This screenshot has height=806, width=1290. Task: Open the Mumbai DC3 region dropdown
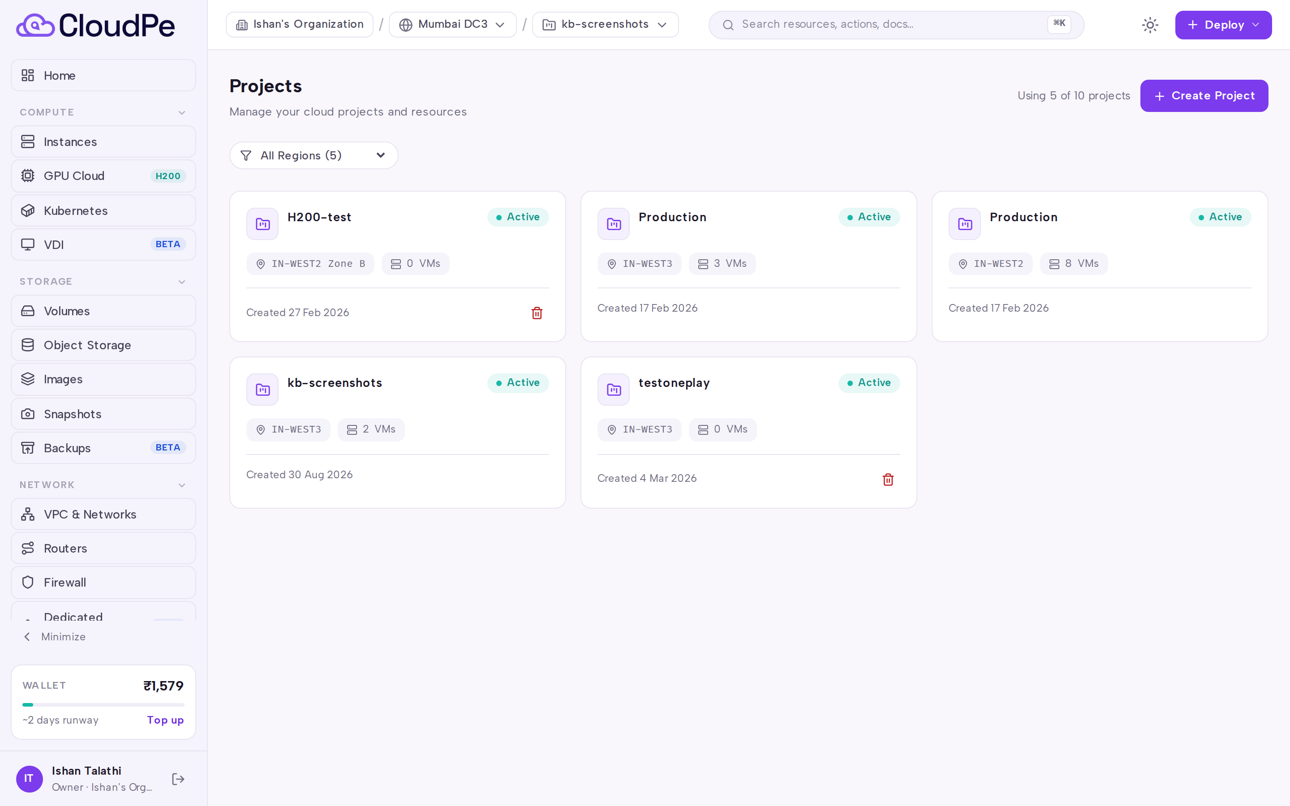tap(452, 25)
